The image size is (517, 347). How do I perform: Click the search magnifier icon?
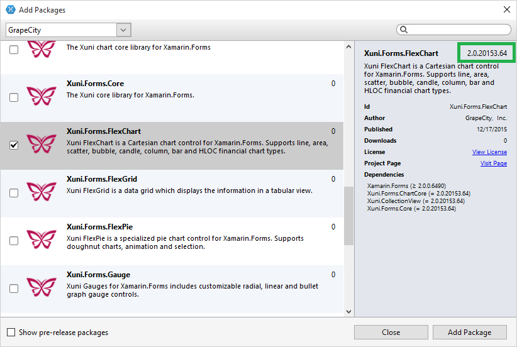[x=404, y=30]
